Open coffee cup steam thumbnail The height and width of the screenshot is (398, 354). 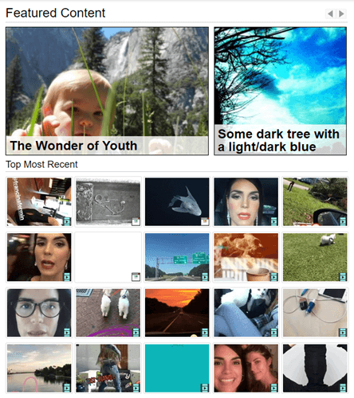pos(246,257)
